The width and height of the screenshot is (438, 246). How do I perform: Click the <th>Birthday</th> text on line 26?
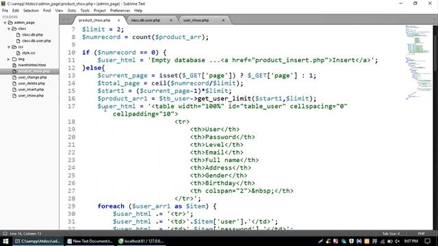pyautogui.click(x=222, y=183)
